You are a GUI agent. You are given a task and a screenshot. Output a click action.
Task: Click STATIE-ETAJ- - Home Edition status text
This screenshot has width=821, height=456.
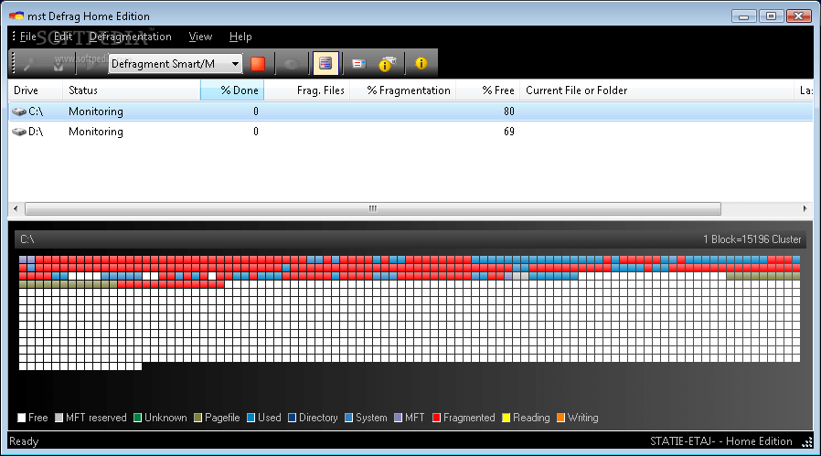point(721,441)
